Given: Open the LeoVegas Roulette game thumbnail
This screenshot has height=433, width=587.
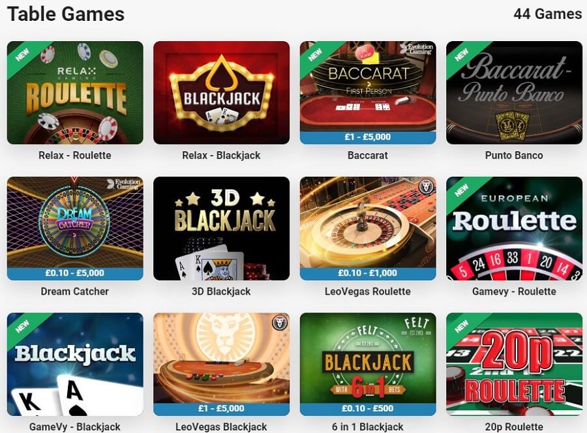Looking at the screenshot, I should pyautogui.click(x=368, y=228).
